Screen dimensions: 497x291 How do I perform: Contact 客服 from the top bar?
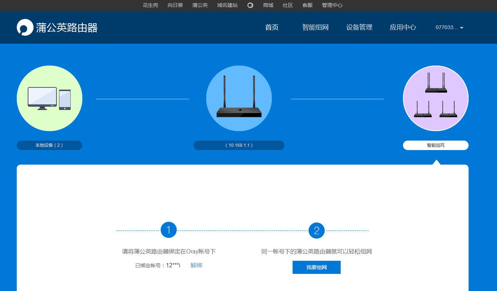tap(308, 5)
